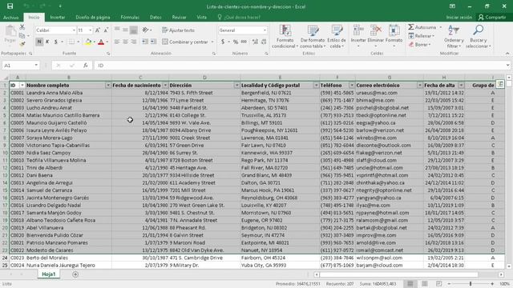Image resolution: width=513 pixels, height=288 pixels.
Task: Toggle center text alignment
Action: (x=125, y=42)
